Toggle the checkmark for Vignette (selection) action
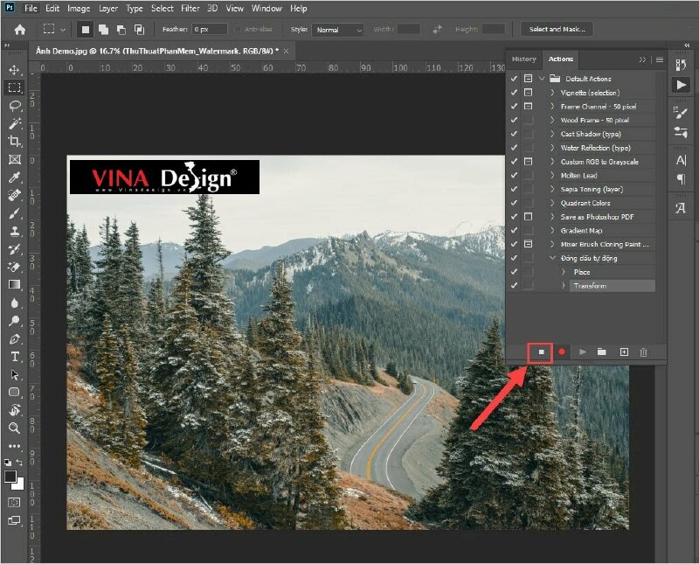 [x=515, y=93]
